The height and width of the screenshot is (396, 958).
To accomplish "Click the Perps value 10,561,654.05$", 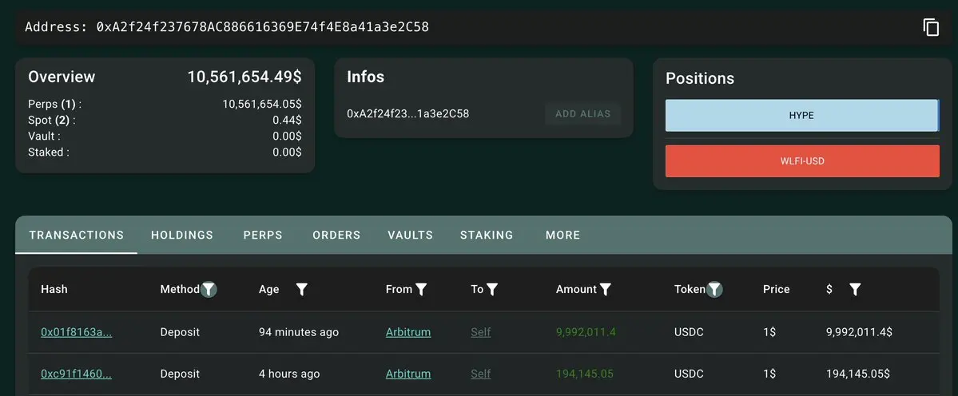I will (262, 105).
